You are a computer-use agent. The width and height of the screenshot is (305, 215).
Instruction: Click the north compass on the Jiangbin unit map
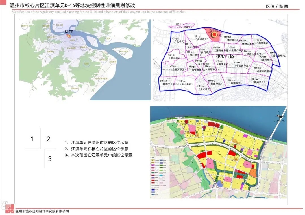click(x=280, y=117)
